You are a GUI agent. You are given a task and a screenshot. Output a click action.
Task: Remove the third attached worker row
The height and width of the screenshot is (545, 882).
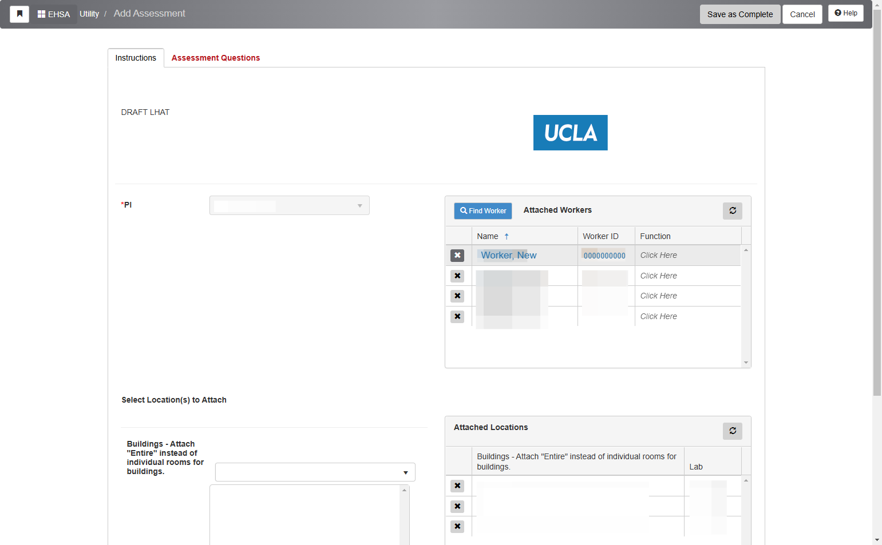tap(457, 296)
